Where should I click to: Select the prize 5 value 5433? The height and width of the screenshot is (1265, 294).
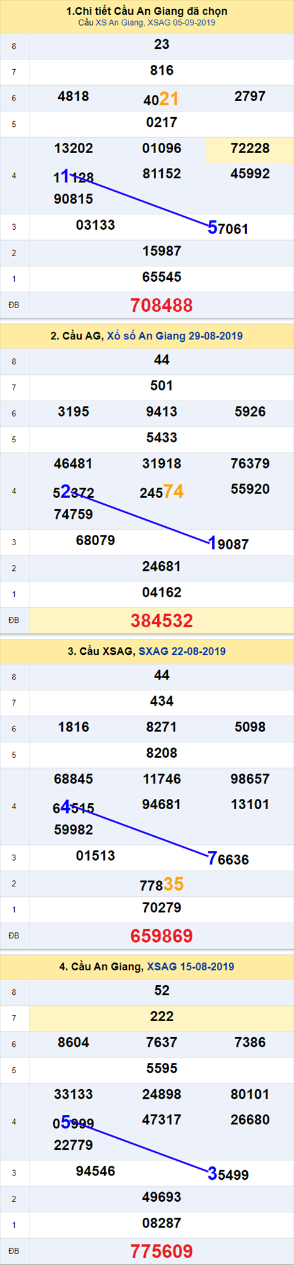click(x=162, y=437)
